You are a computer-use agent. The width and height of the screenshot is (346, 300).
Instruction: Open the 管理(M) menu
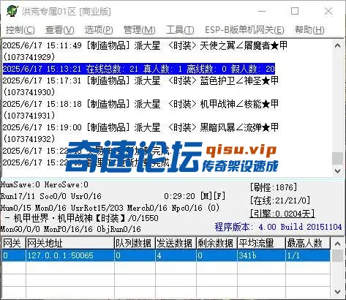click(x=139, y=30)
